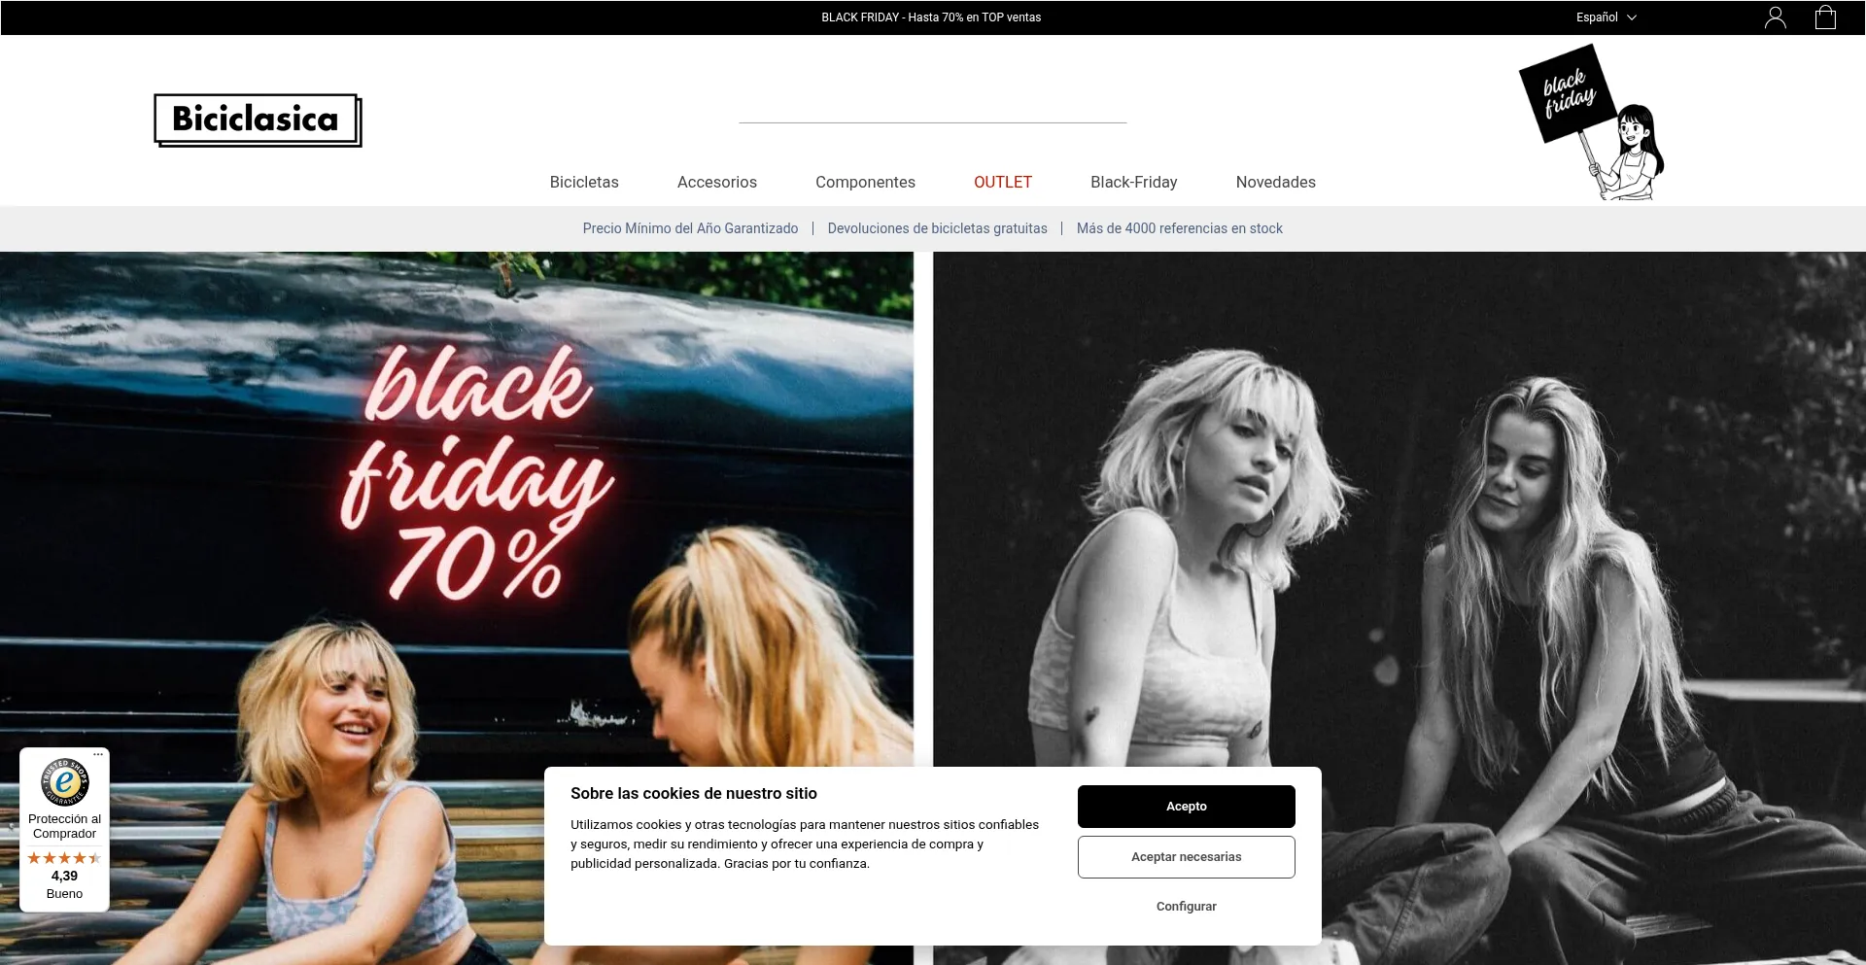Open the Novedades menu item
This screenshot has width=1866, height=965.
coord(1275,182)
